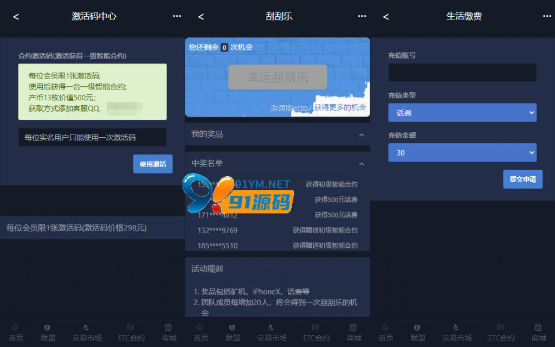The width and height of the screenshot is (555, 347).
Task: Tap 商城 shop icon in 刮刮乐 screen
Action: pyautogui.click(x=353, y=327)
